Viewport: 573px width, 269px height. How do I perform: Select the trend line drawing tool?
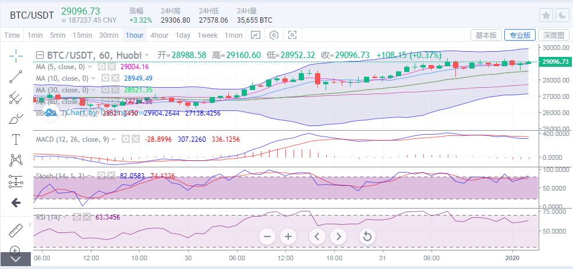coord(16,77)
